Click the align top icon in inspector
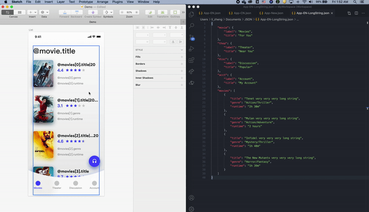The image size is (369, 212). (170, 28)
